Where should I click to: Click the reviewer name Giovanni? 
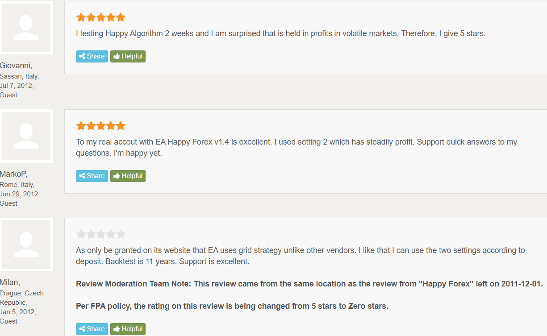16,66
